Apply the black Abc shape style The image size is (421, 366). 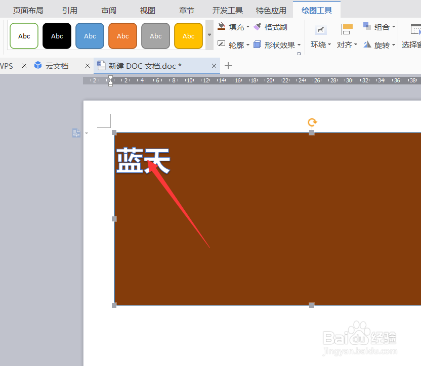click(57, 36)
